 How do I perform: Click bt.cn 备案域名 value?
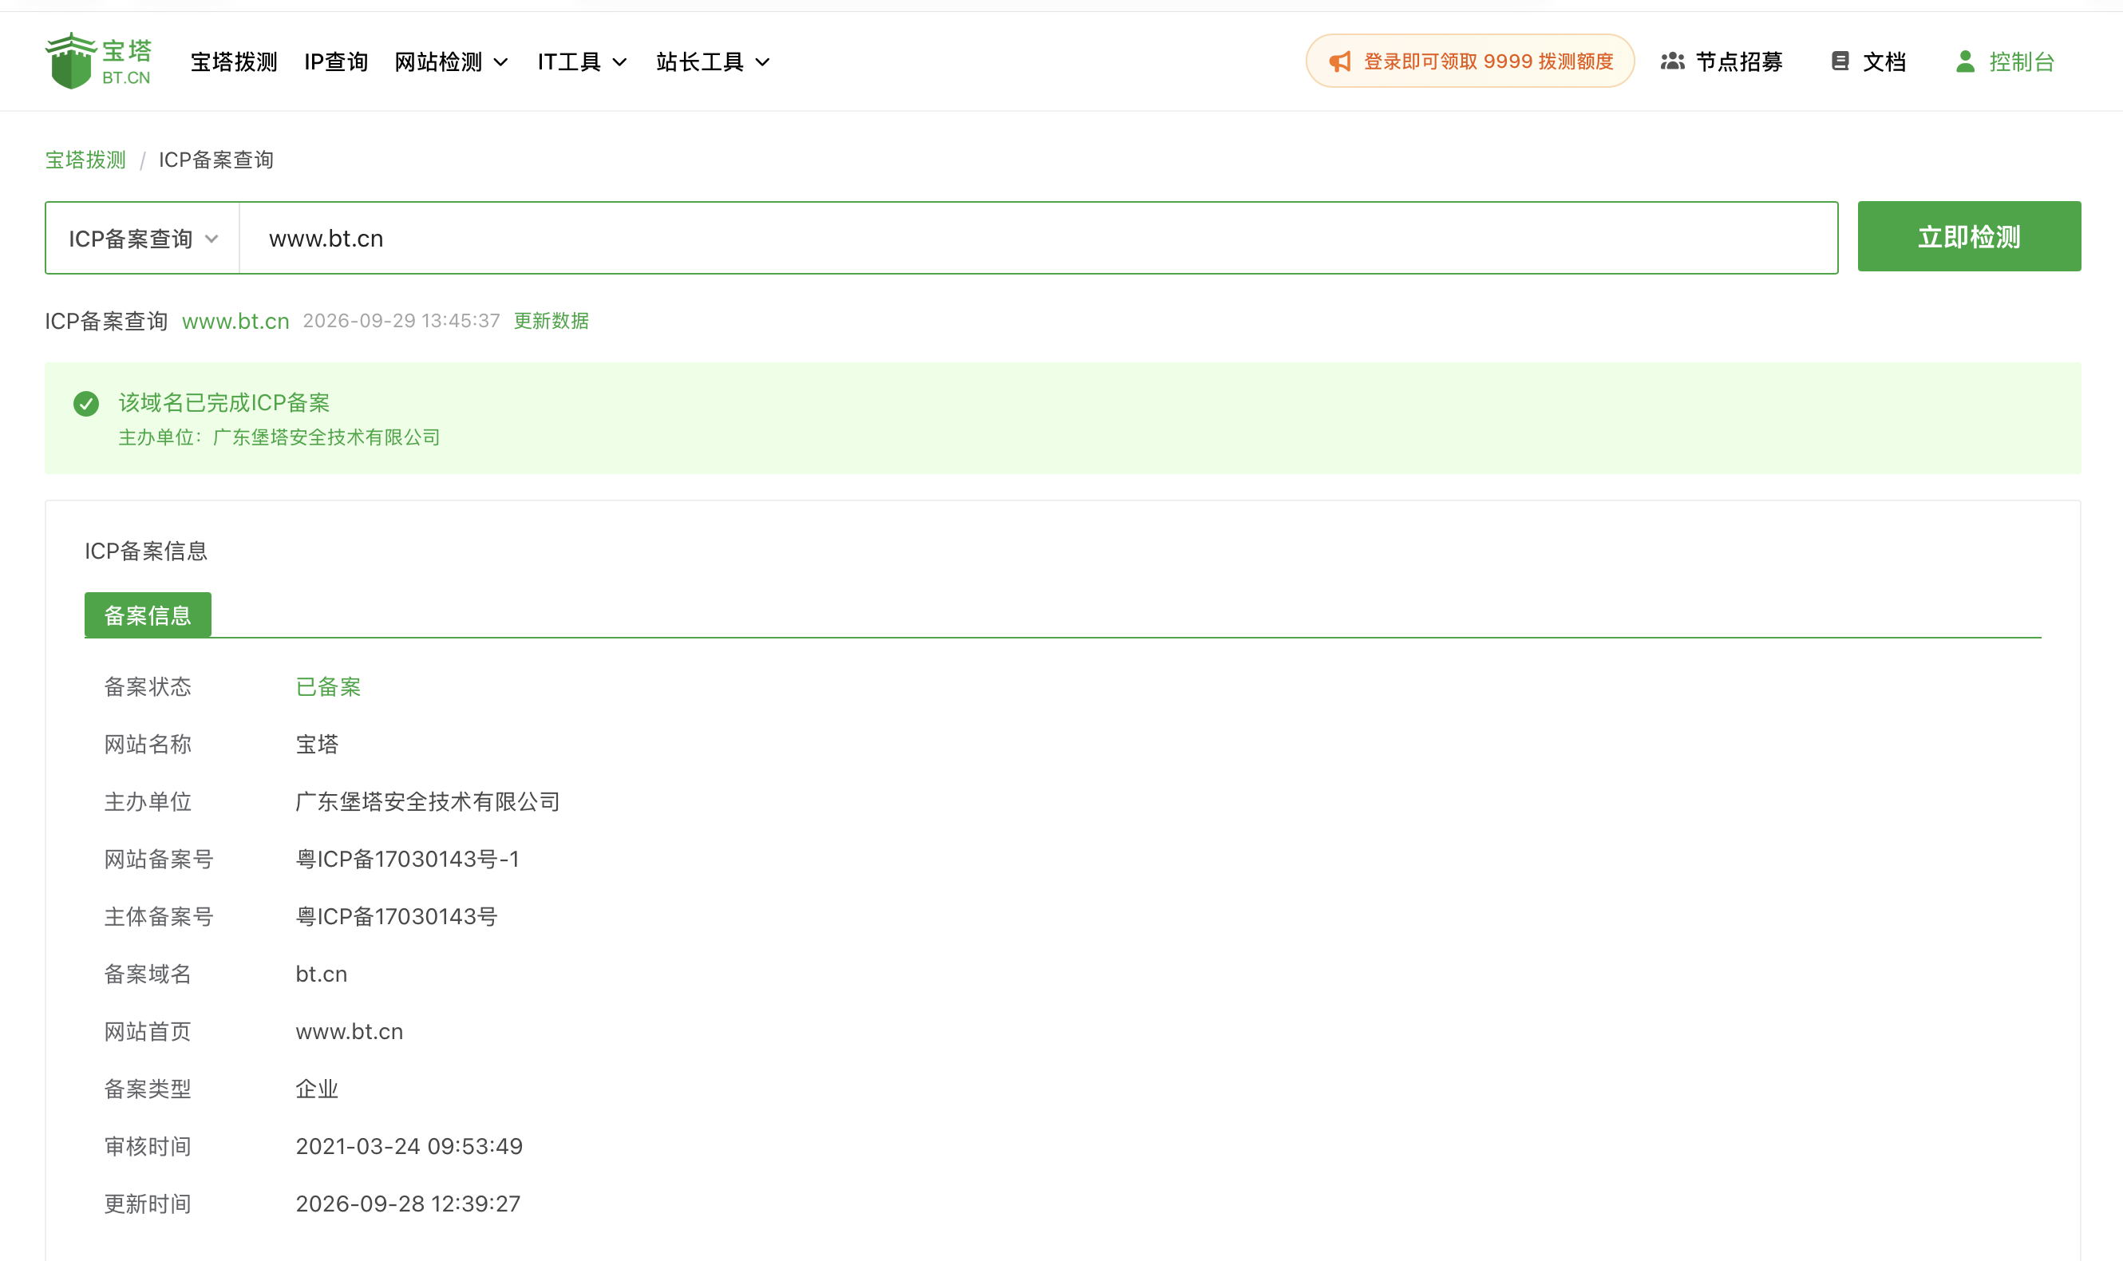321,974
